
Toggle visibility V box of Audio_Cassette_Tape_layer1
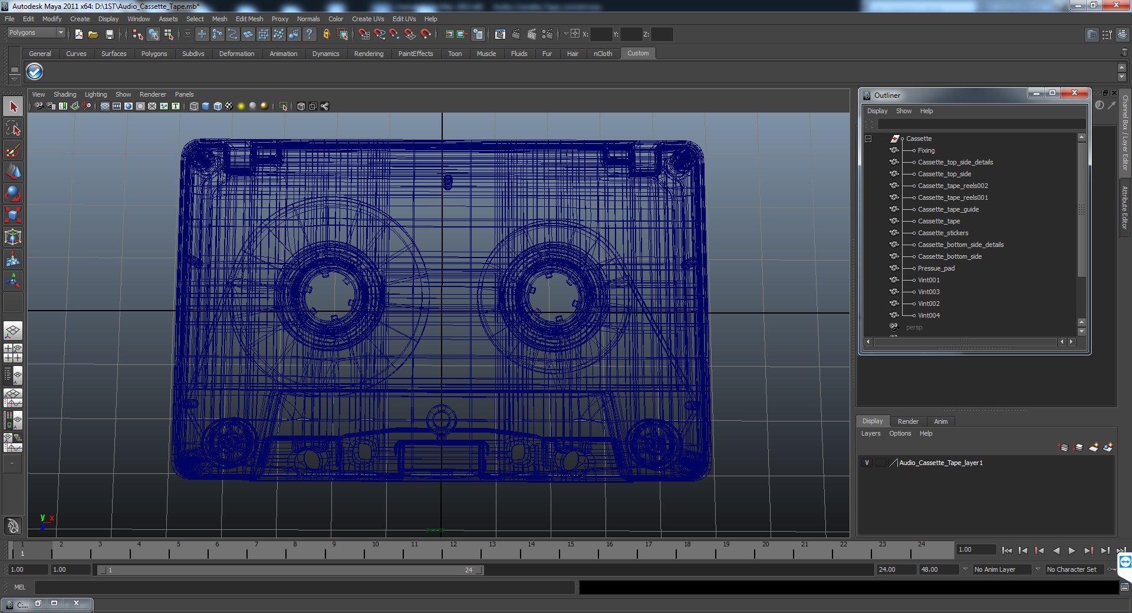tap(867, 463)
